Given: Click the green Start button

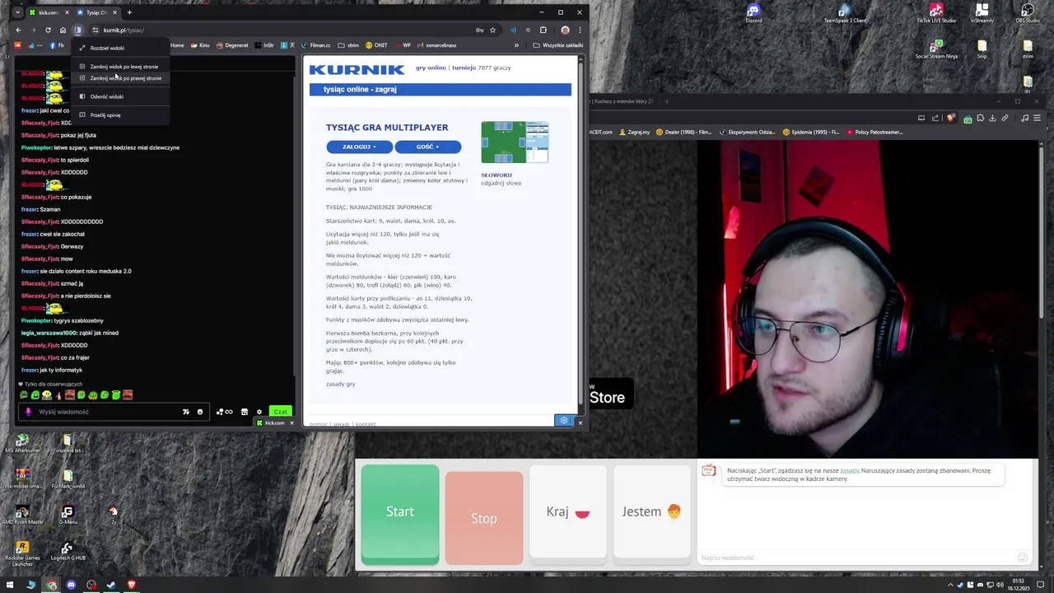Looking at the screenshot, I should [x=400, y=514].
